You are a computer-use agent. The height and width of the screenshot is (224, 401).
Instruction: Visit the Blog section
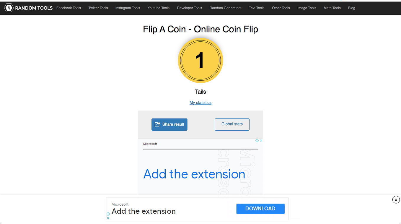click(x=351, y=8)
